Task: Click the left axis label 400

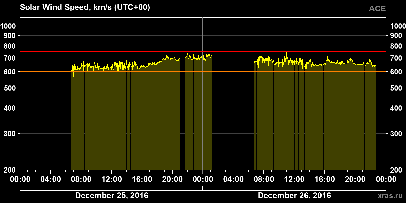Action: (10, 108)
